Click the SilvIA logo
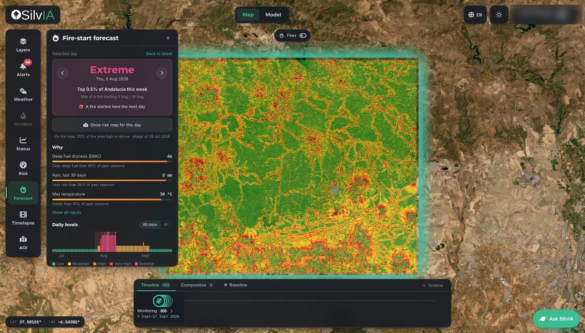 pyautogui.click(x=33, y=15)
